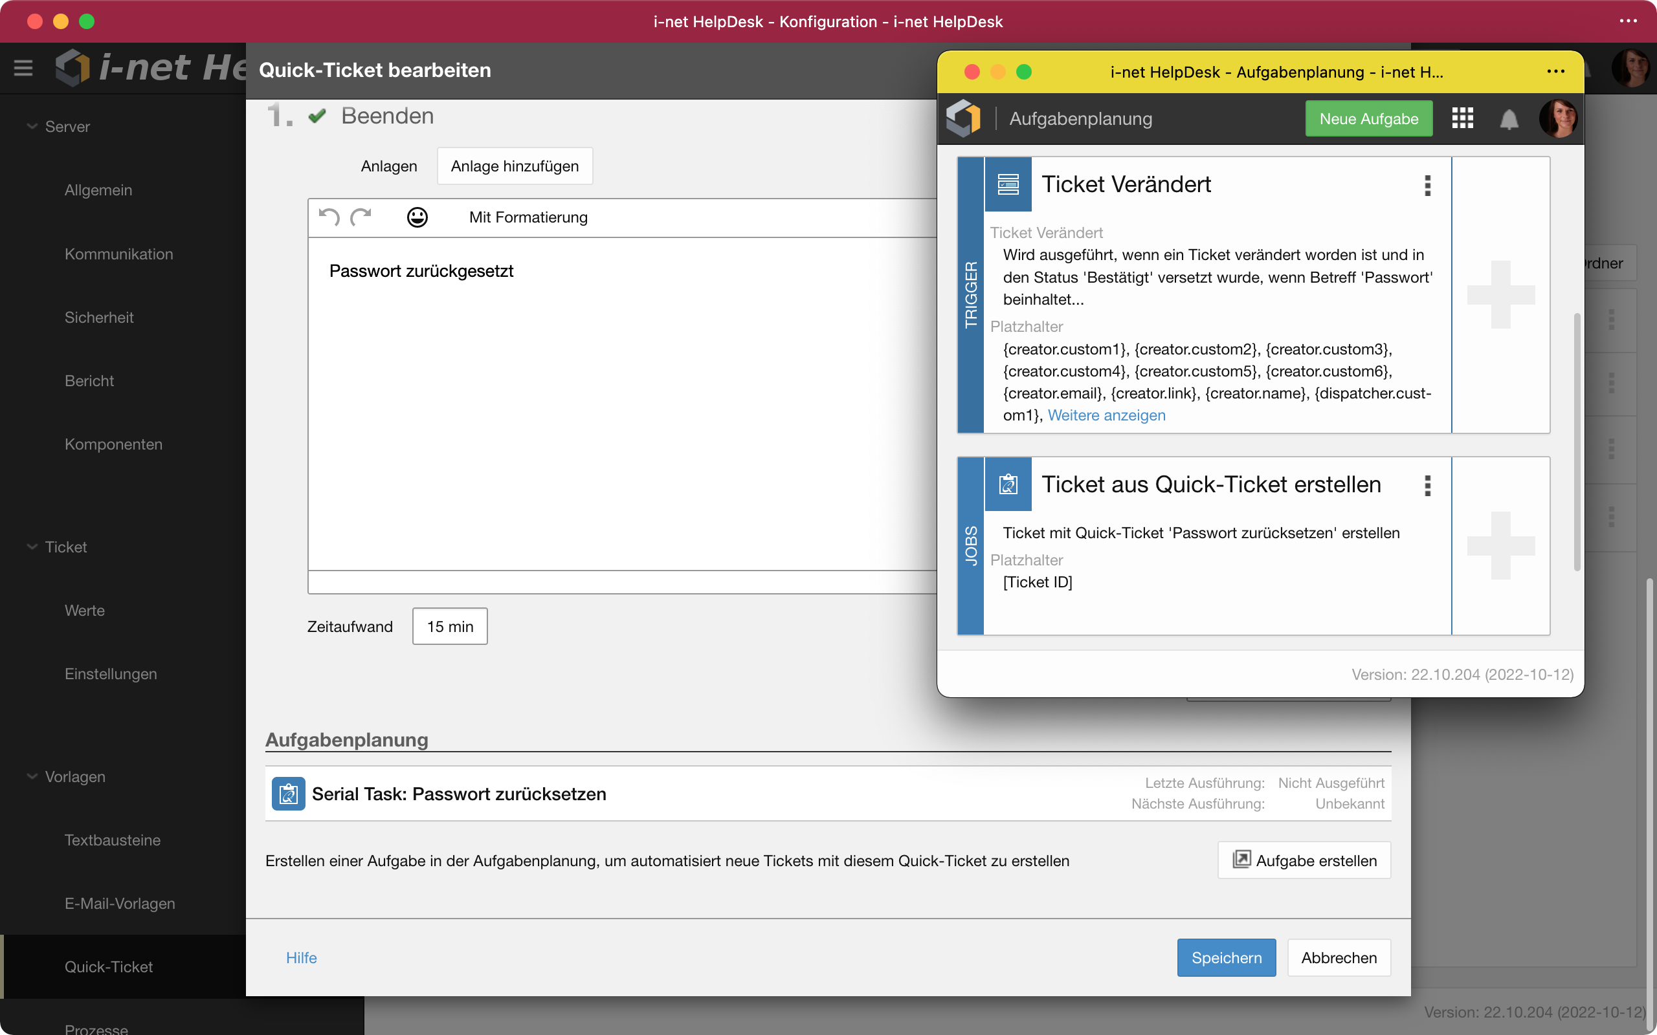Click the green checkmark beside Beenden
This screenshot has width=1657, height=1035.
317,116
